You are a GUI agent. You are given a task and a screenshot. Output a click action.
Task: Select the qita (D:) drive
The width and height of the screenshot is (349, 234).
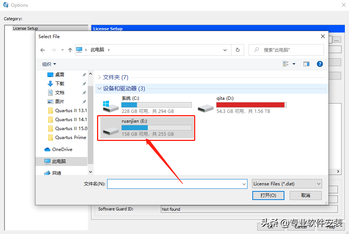[242, 105]
